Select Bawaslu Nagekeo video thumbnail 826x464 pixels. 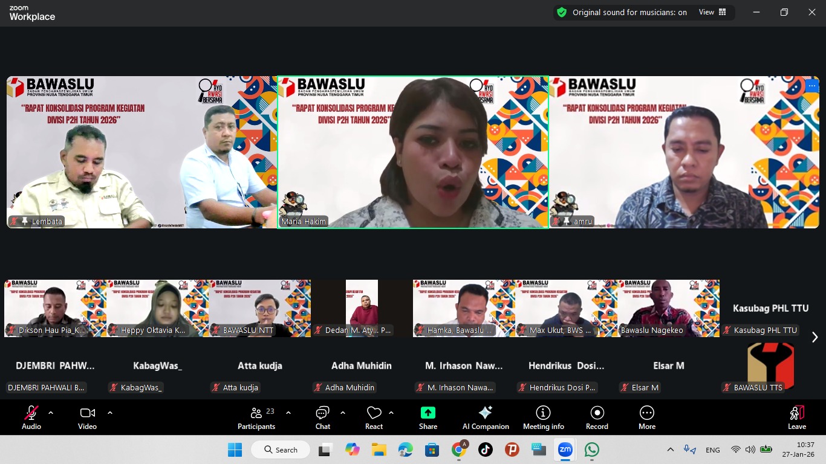coord(668,307)
